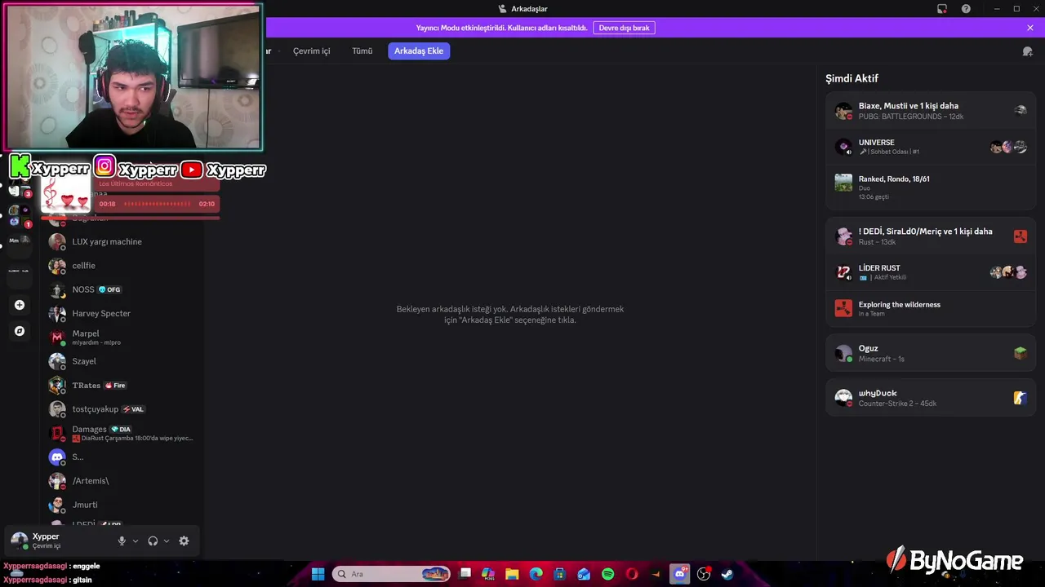Image resolution: width=1045 pixels, height=587 pixels.
Task: Open whyDuck's Counter-Strike 2 activity card
Action: (931, 398)
